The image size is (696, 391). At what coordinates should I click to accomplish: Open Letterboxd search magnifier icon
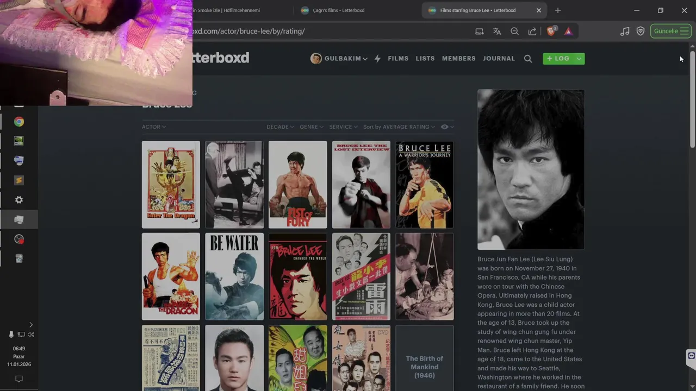[528, 59]
